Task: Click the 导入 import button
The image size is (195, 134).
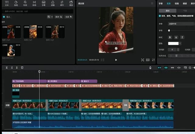Action: tap(7, 17)
